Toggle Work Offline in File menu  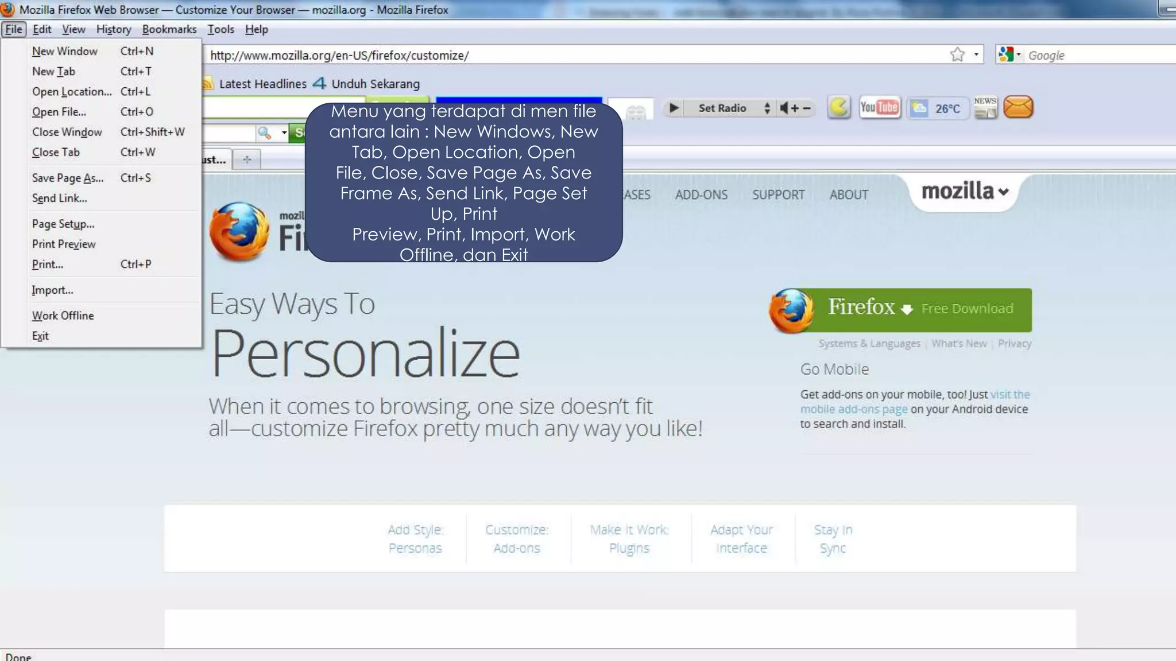click(63, 316)
